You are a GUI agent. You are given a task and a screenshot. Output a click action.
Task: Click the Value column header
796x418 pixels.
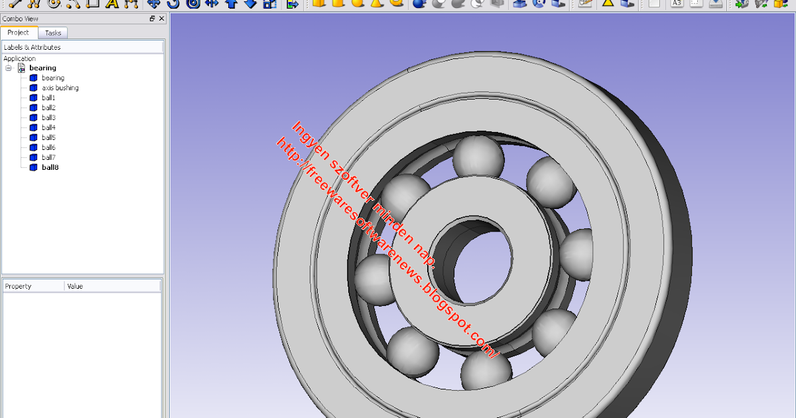[113, 286]
